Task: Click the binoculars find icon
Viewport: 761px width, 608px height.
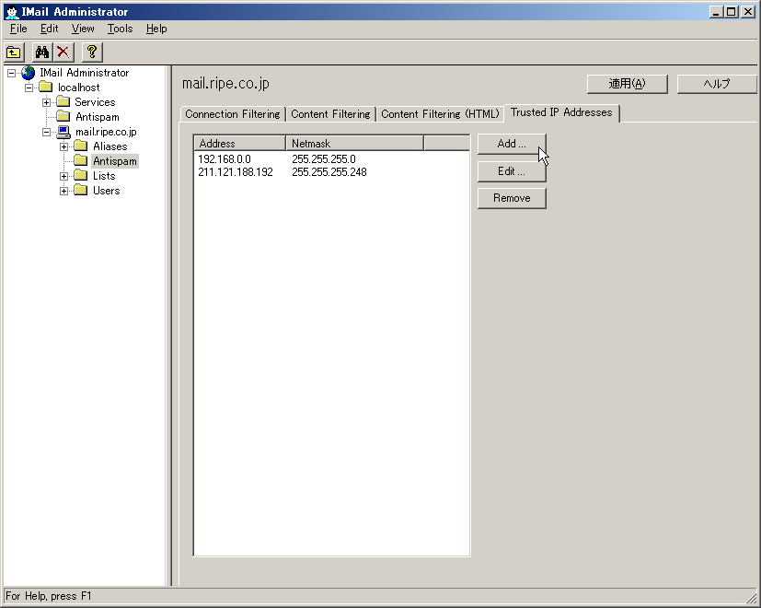Action: [x=42, y=52]
